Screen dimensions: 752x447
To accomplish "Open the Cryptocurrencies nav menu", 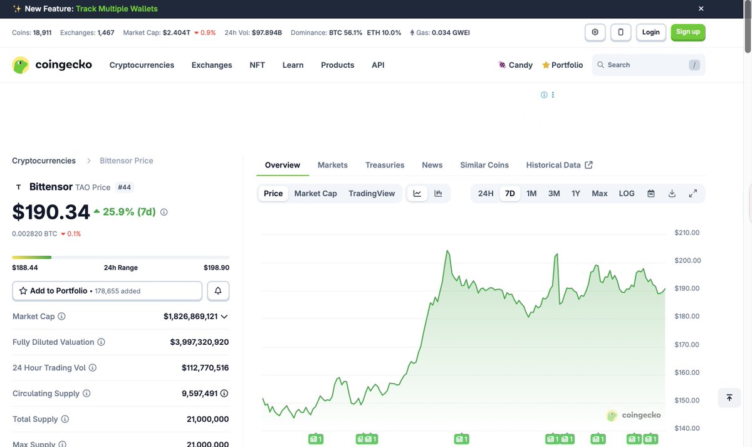I will pyautogui.click(x=142, y=65).
